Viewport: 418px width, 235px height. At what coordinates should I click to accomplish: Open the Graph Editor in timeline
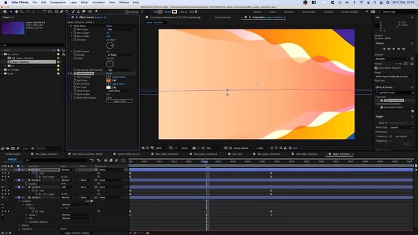[x=123, y=161]
